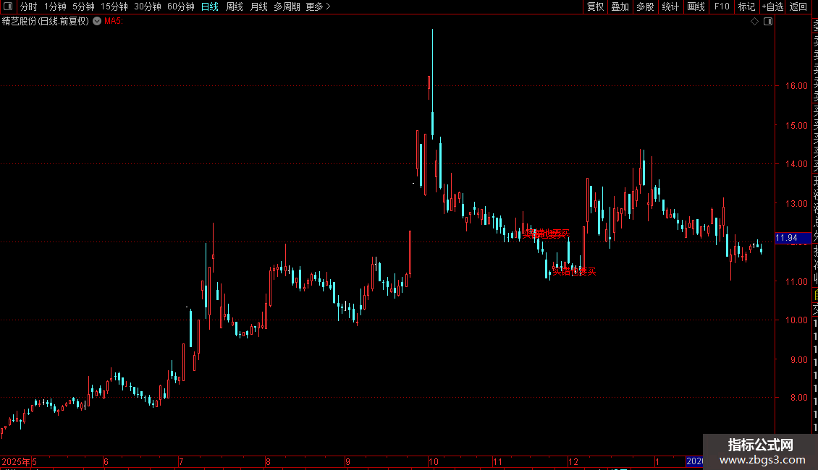Click the 精艺股份(日线.前复权) title
The width and height of the screenshot is (818, 470).
coord(46,21)
